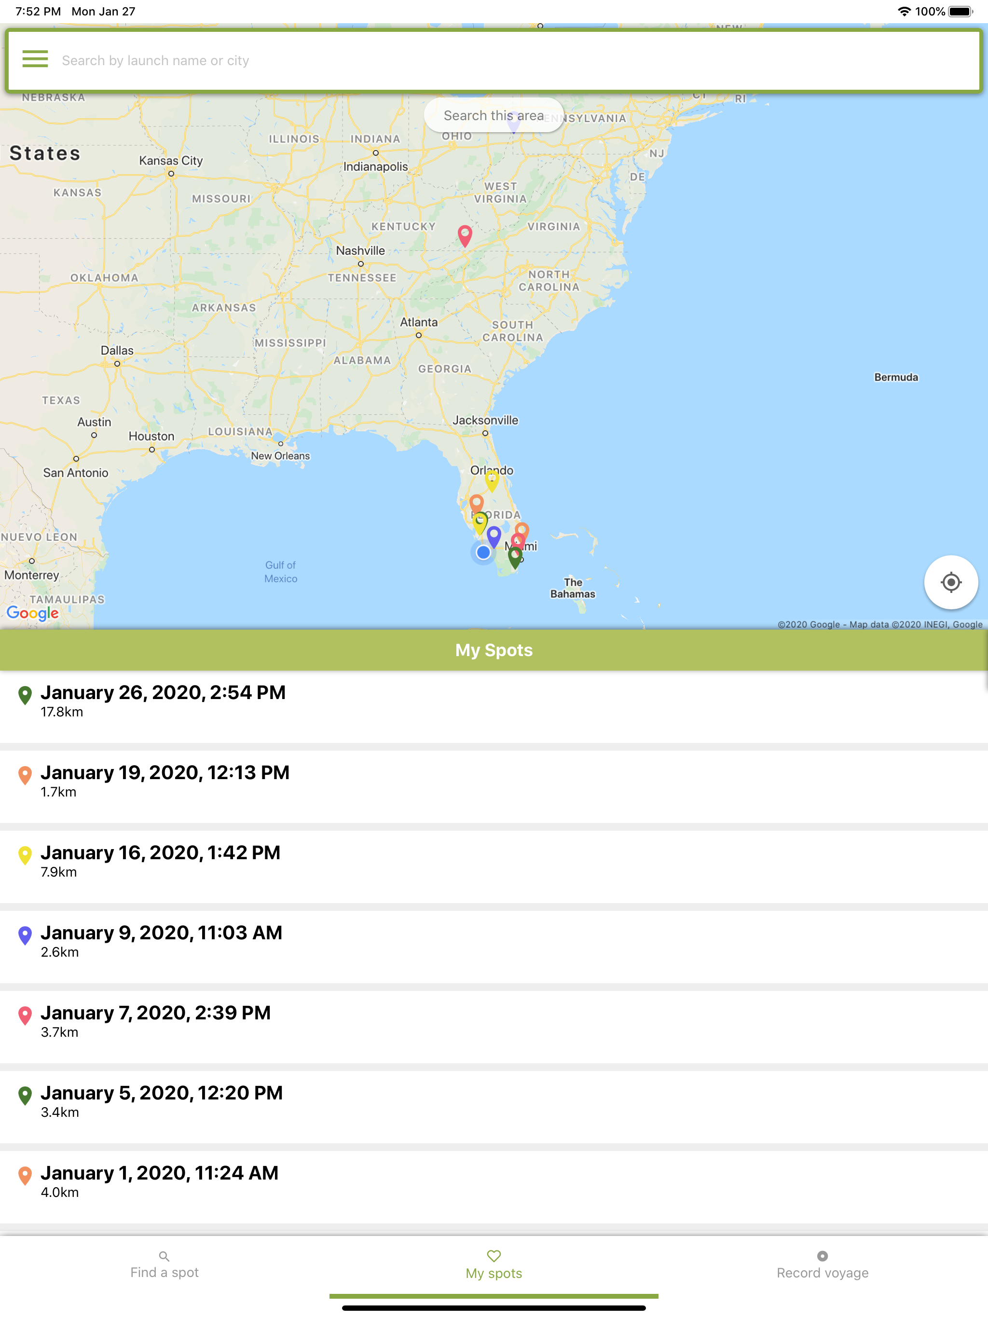Open the Google logo link on map

33,613
